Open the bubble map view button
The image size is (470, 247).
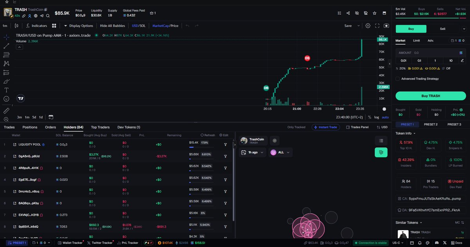381,153
